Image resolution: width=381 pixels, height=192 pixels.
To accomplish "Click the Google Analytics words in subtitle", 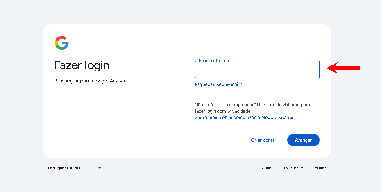I will (x=111, y=81).
